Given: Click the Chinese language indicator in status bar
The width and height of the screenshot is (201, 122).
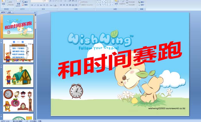Looking at the screenshot, I should click(36, 121).
